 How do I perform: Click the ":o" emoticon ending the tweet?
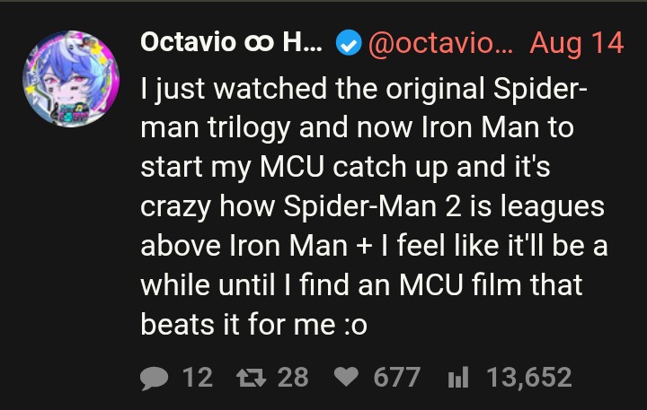[355, 325]
